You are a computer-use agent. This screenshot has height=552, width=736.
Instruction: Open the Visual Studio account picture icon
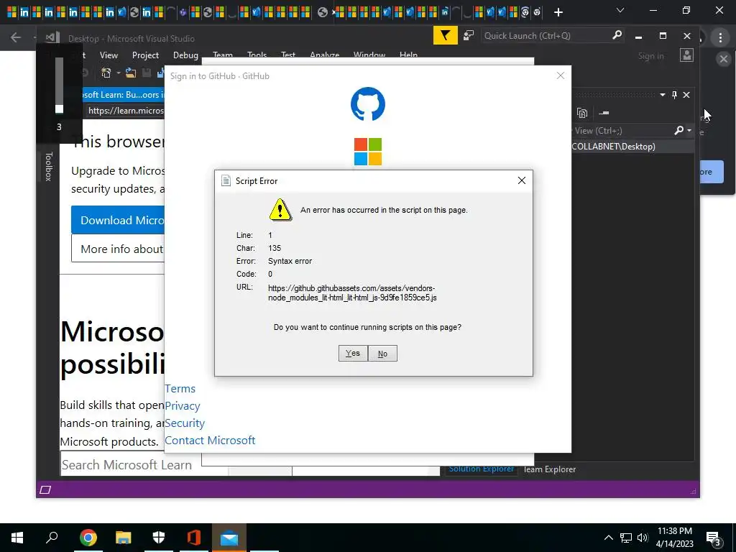tap(686, 55)
